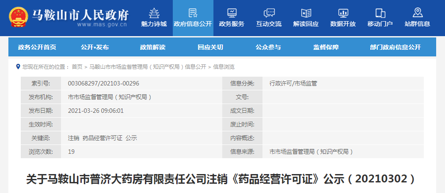Open the 互动交流 menu label
Image resolution: width=445 pixels, height=193 pixels.
pyautogui.click(x=269, y=24)
